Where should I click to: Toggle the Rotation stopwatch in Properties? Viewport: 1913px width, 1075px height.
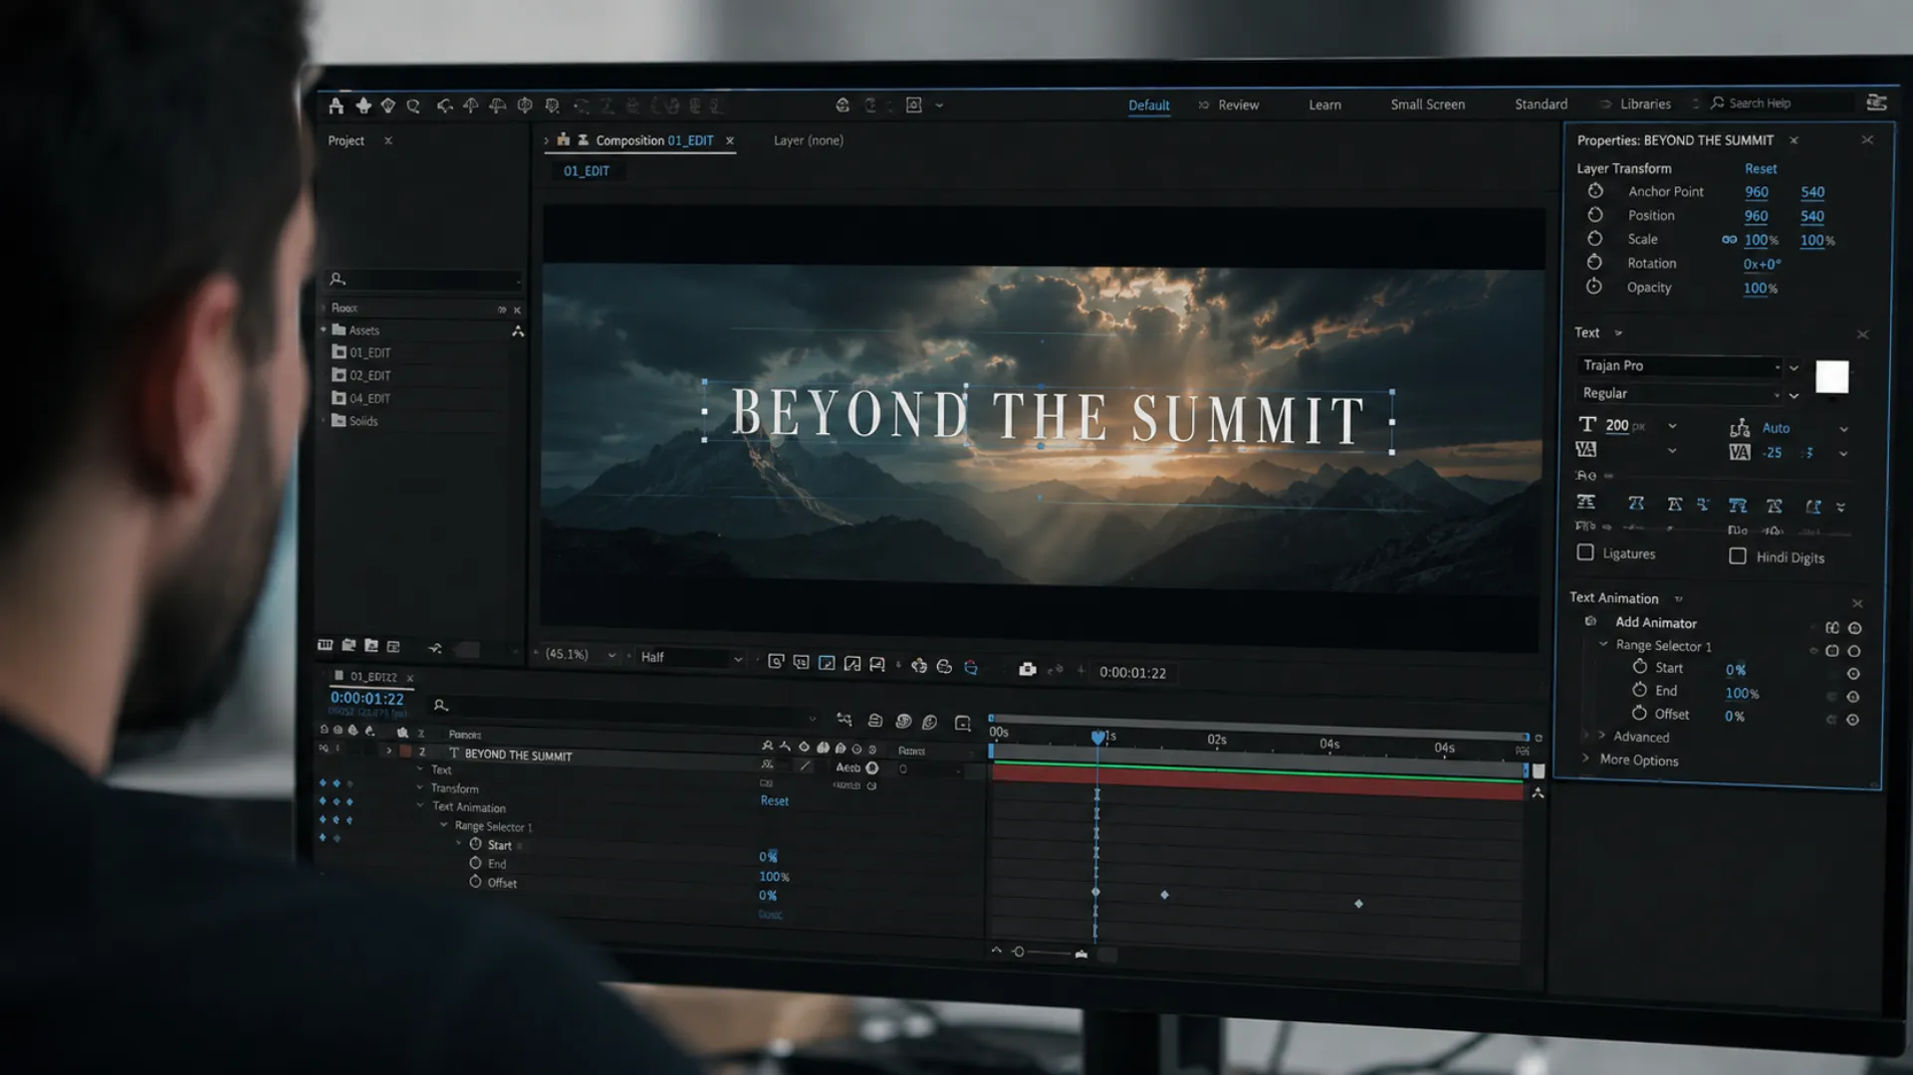tap(1594, 263)
